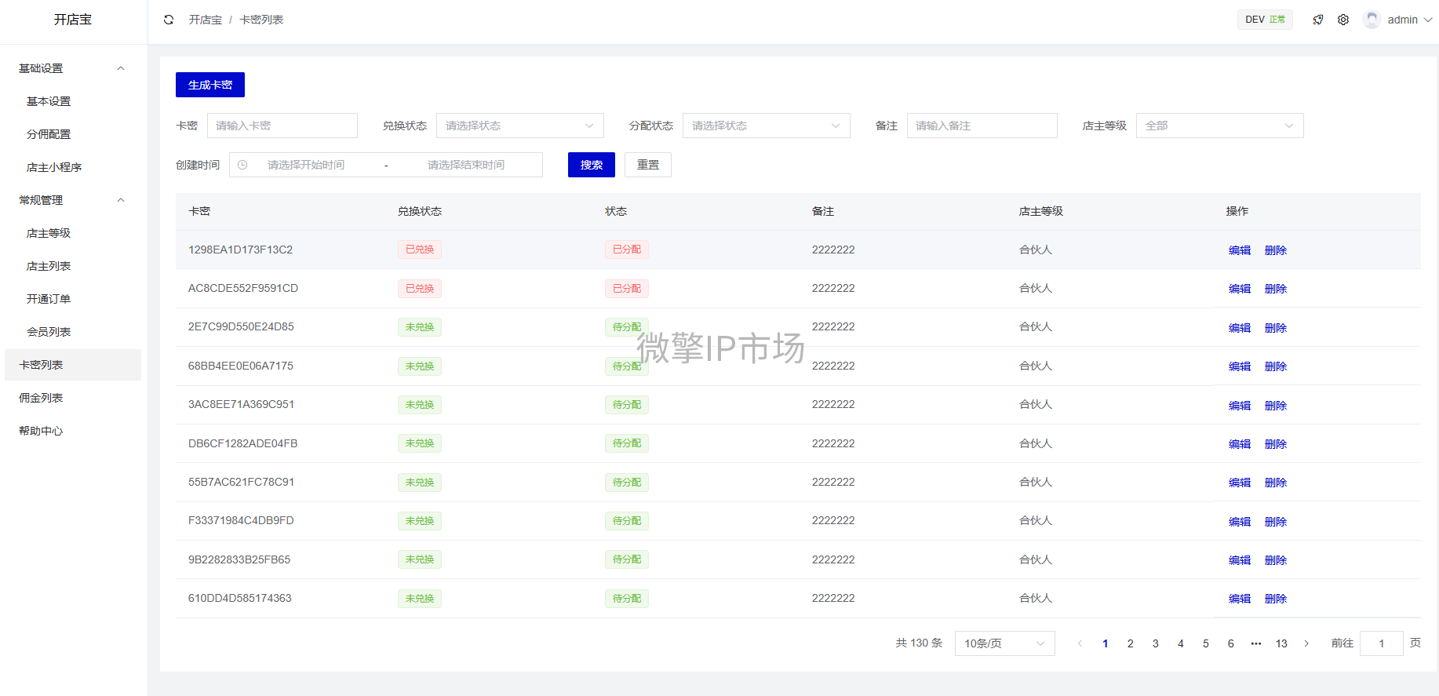The width and height of the screenshot is (1439, 696).
Task: Click the ellipsis to jump more pages
Action: (x=1256, y=643)
